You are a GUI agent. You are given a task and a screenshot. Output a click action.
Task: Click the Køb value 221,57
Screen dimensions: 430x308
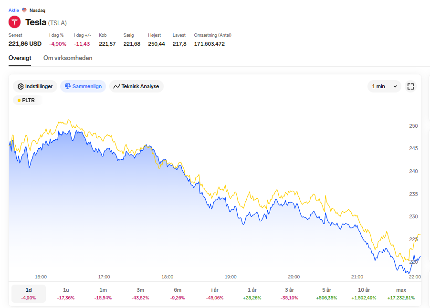107,44
